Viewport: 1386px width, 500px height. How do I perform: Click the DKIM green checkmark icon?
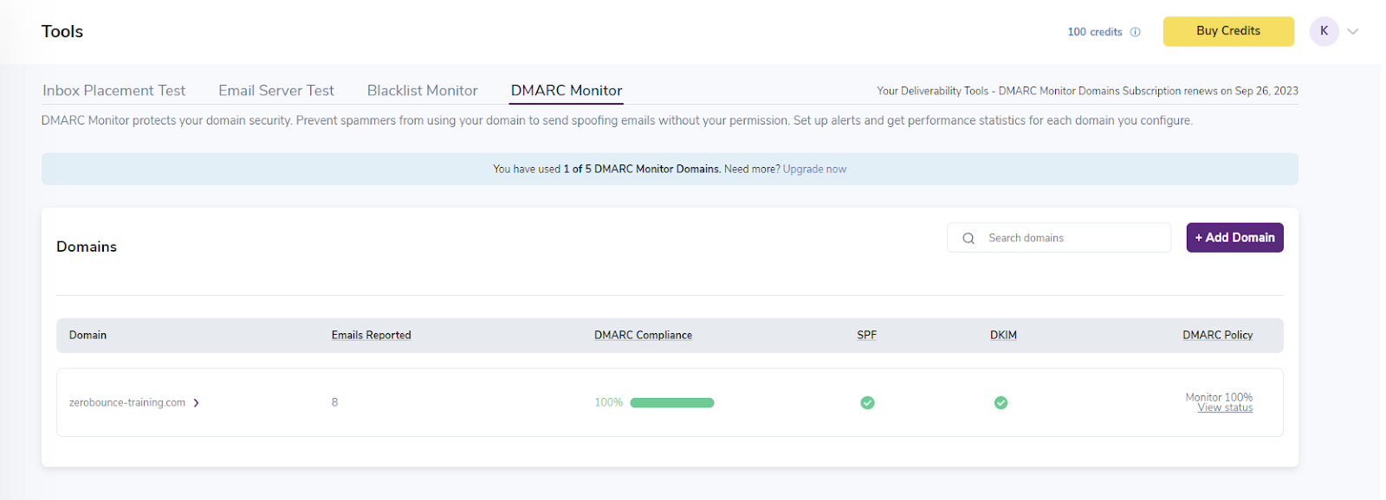(1001, 402)
